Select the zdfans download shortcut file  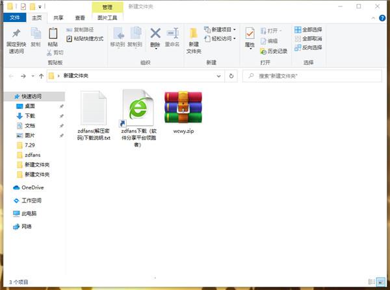pos(138,119)
